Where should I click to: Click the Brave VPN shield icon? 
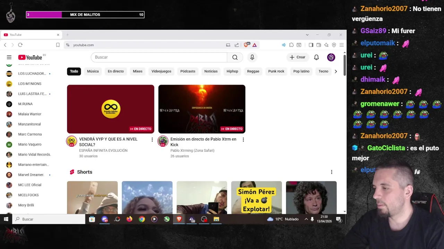334,45
